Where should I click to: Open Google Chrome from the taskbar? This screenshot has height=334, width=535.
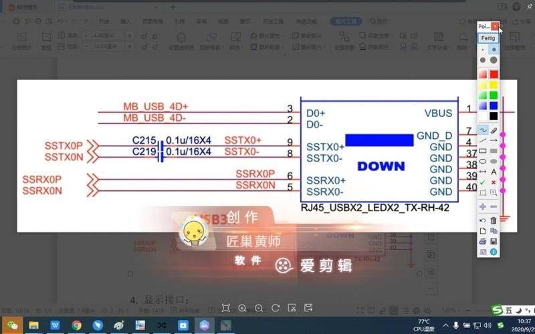point(76,325)
